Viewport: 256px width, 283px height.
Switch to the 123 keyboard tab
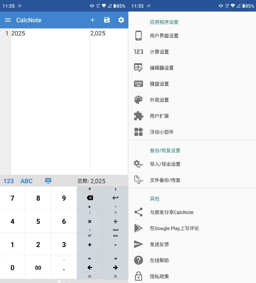click(9, 181)
